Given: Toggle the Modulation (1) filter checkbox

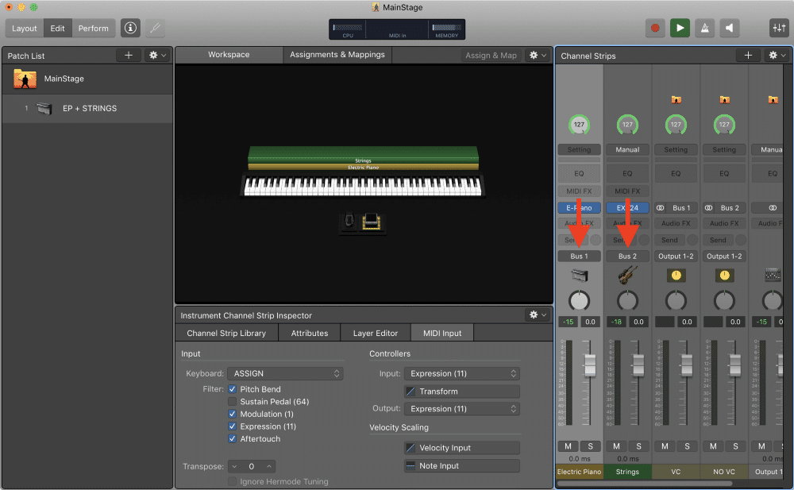Looking at the screenshot, I should [233, 414].
